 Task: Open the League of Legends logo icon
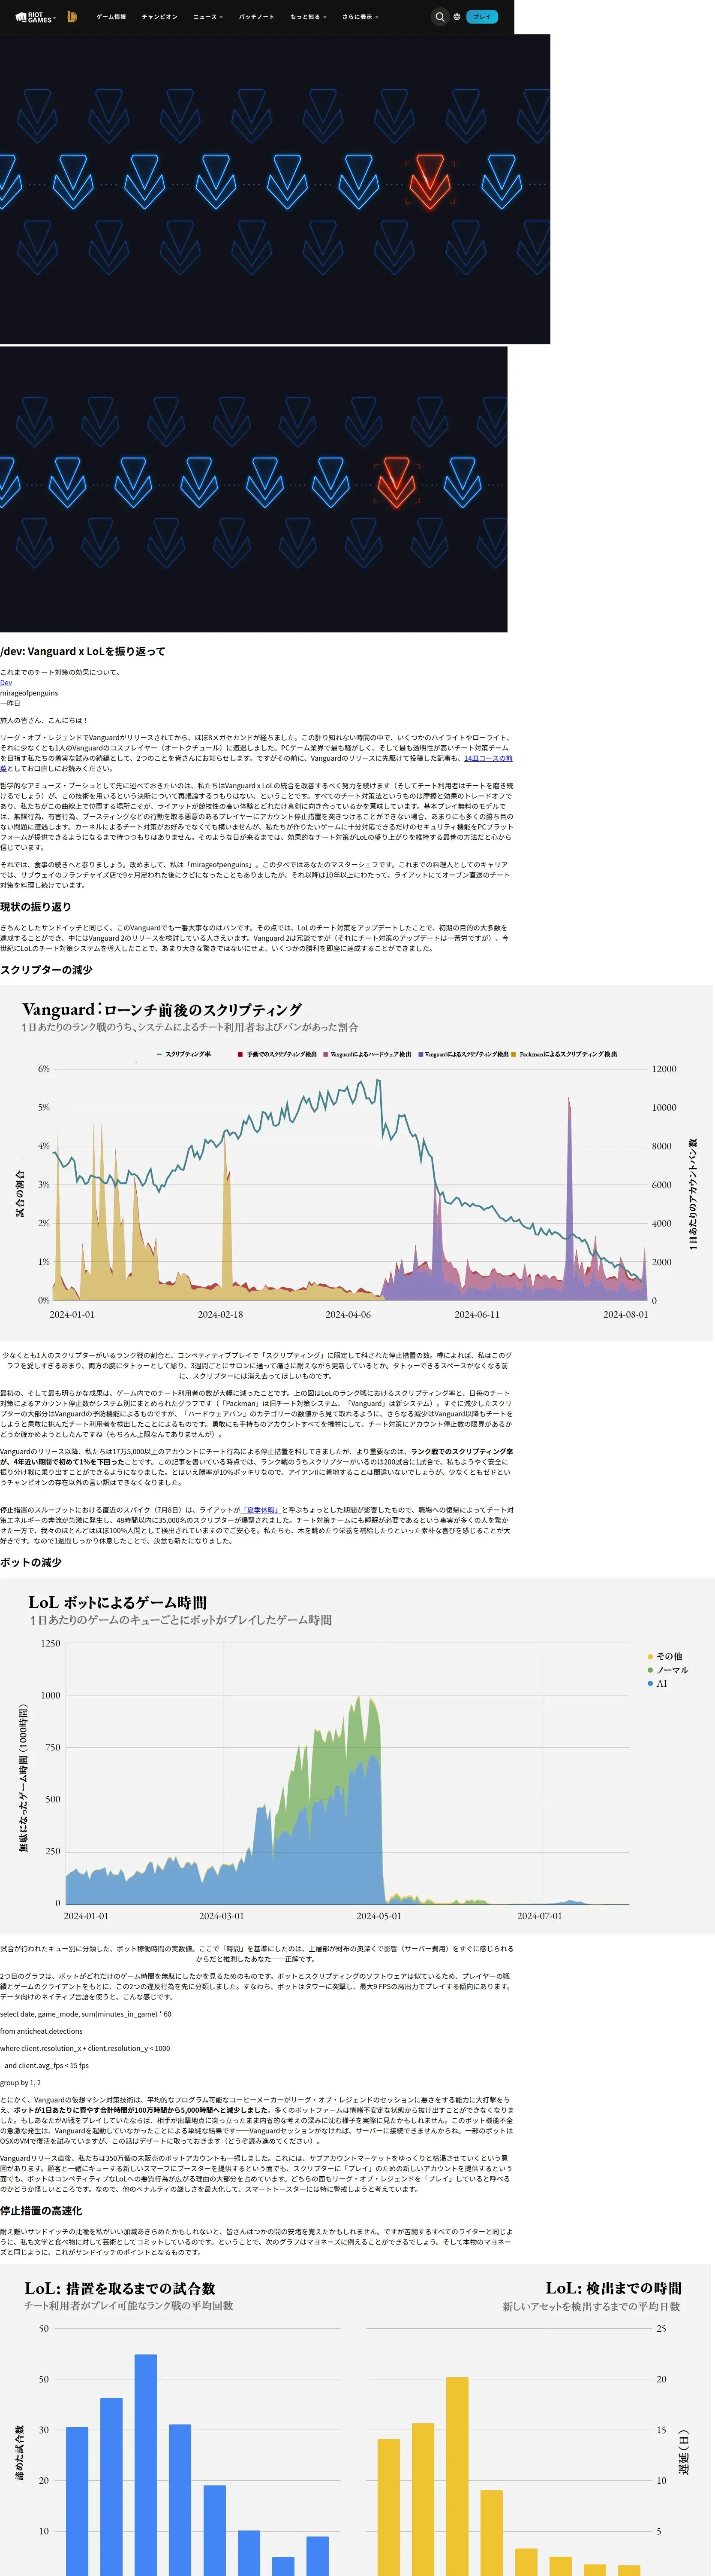(72, 17)
